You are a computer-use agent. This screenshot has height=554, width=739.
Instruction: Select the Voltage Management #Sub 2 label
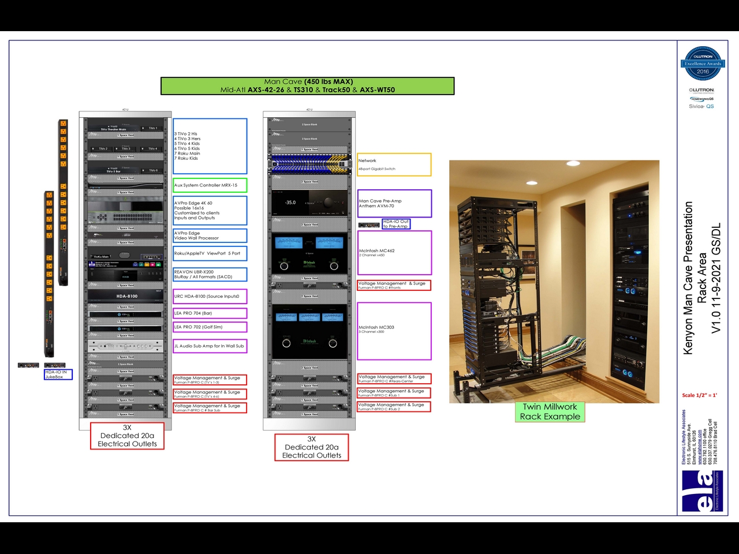pyautogui.click(x=394, y=407)
